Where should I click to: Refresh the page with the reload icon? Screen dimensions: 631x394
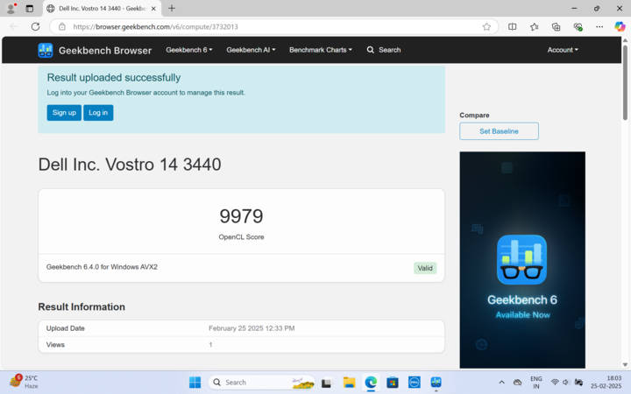(35, 26)
